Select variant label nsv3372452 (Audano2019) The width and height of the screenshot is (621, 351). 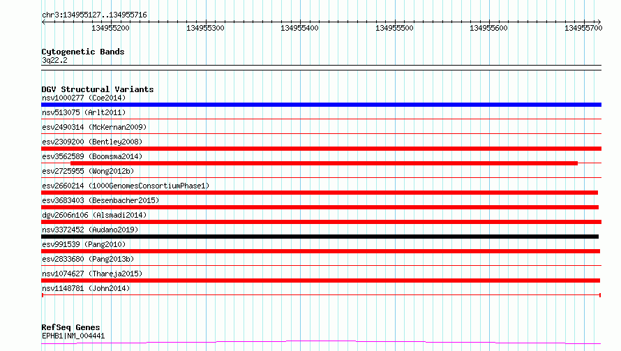[90, 230]
